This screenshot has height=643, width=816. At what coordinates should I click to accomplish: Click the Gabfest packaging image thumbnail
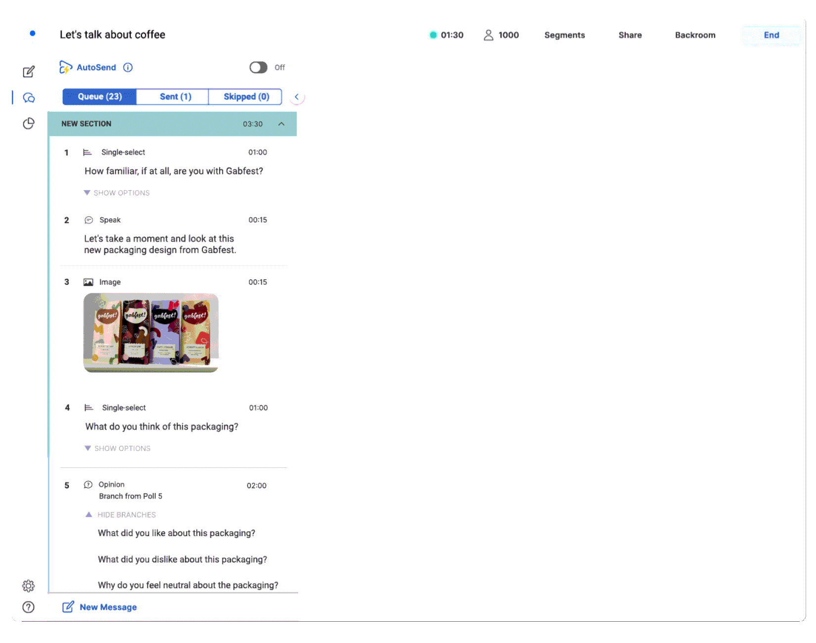tap(151, 332)
